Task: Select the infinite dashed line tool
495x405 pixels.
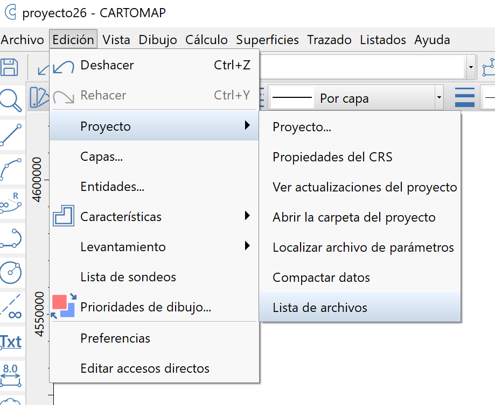Action: pos(11,305)
